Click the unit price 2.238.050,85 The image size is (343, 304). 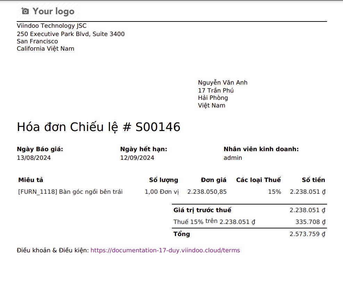tap(207, 192)
